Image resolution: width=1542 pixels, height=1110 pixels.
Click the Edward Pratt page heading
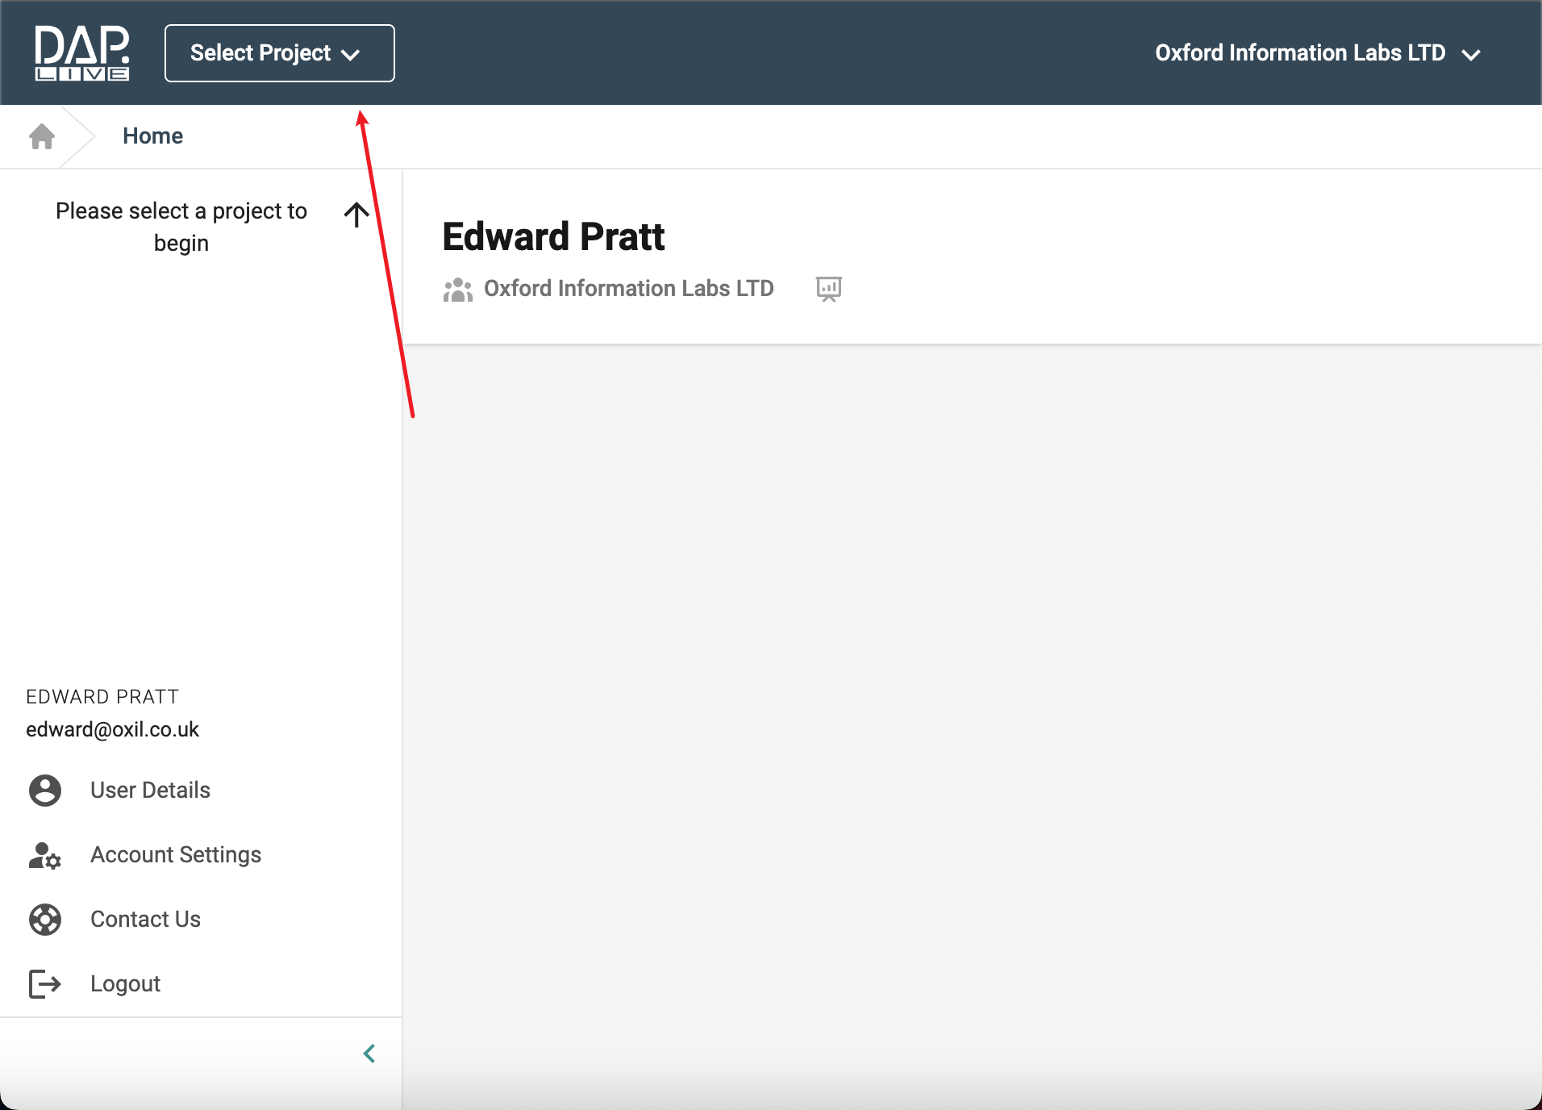(553, 237)
